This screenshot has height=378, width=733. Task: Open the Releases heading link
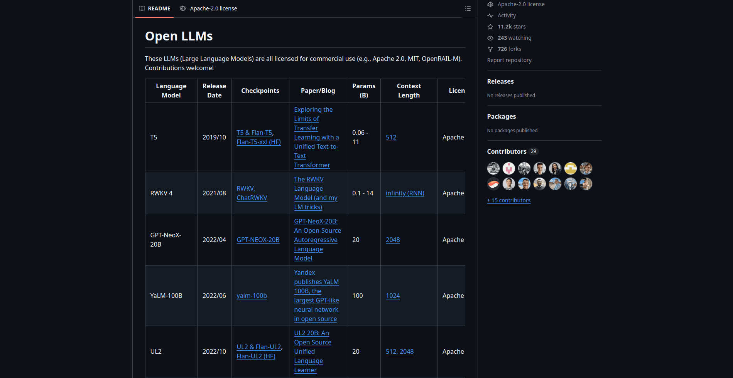pos(500,81)
